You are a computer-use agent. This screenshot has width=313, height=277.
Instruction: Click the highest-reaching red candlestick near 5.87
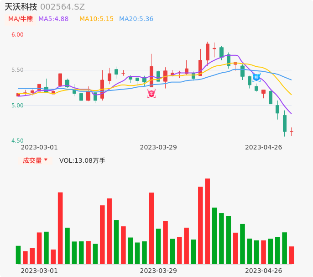click(x=208, y=52)
